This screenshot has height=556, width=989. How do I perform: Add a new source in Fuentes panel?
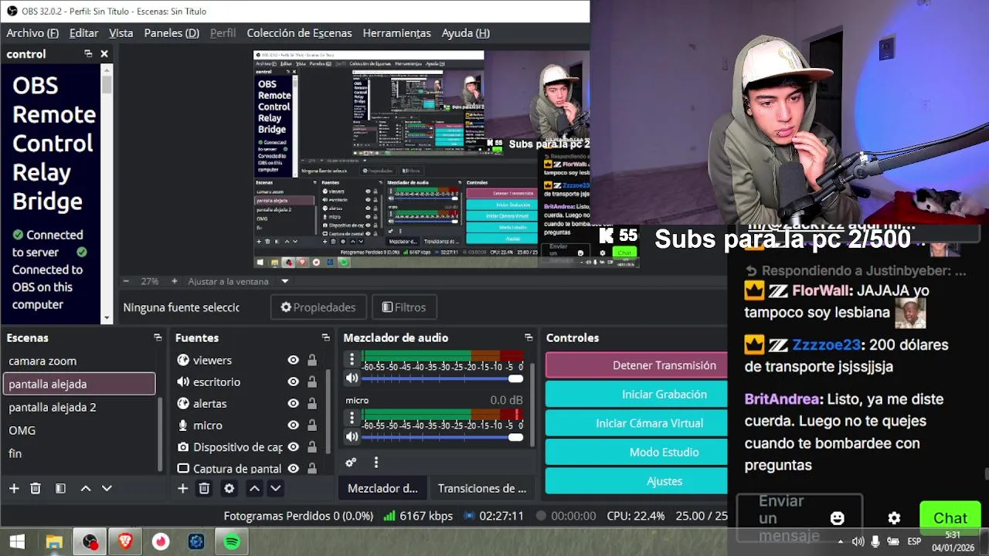click(182, 488)
